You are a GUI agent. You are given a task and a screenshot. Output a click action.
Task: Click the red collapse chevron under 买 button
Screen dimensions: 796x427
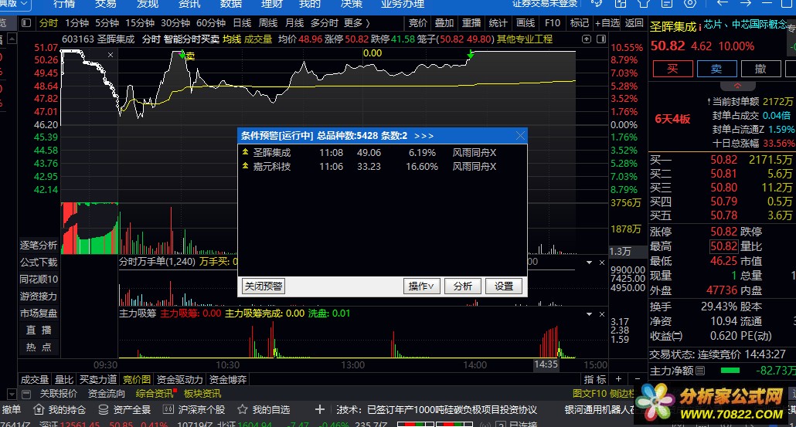[737, 85]
